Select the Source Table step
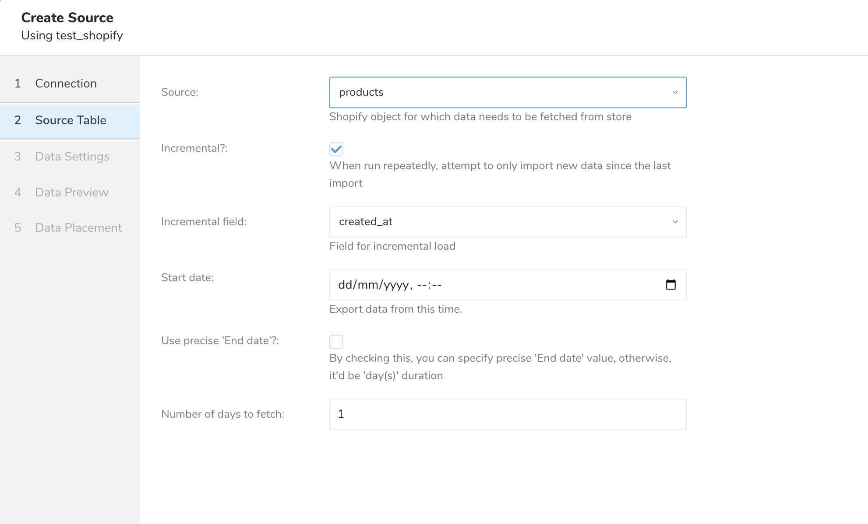Viewport: 868px width, 524px height. point(71,120)
